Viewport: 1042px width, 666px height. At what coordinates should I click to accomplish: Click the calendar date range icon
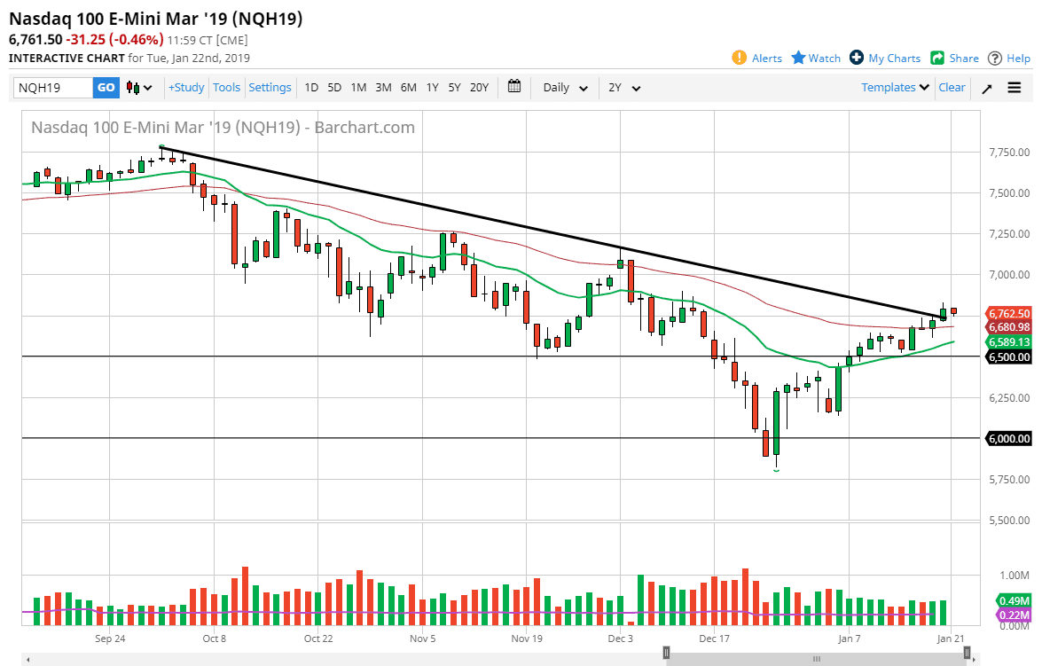tap(513, 87)
